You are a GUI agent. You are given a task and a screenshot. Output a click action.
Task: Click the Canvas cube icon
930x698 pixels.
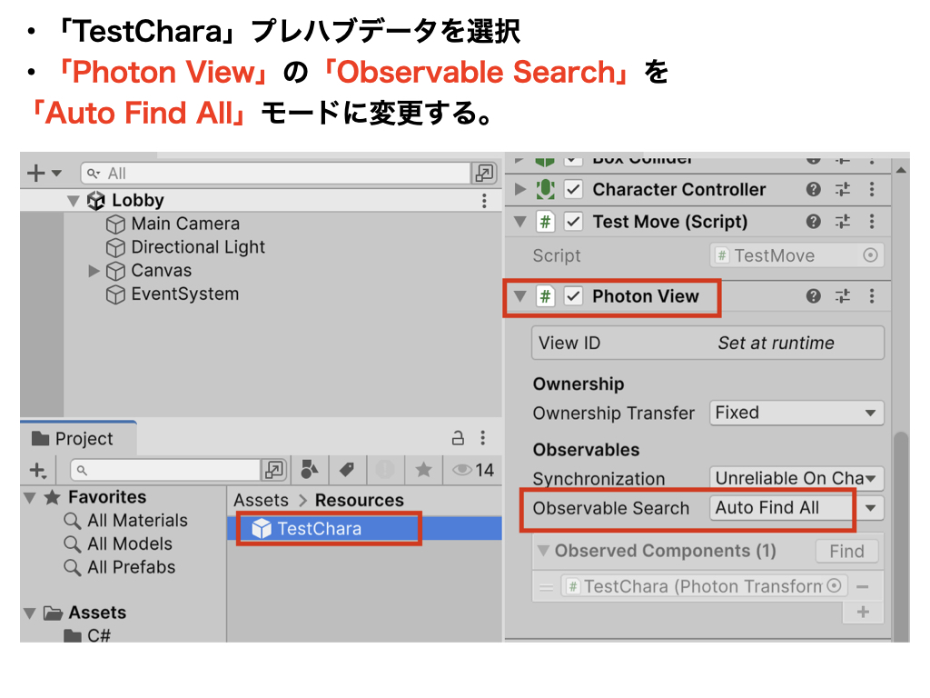click(115, 271)
